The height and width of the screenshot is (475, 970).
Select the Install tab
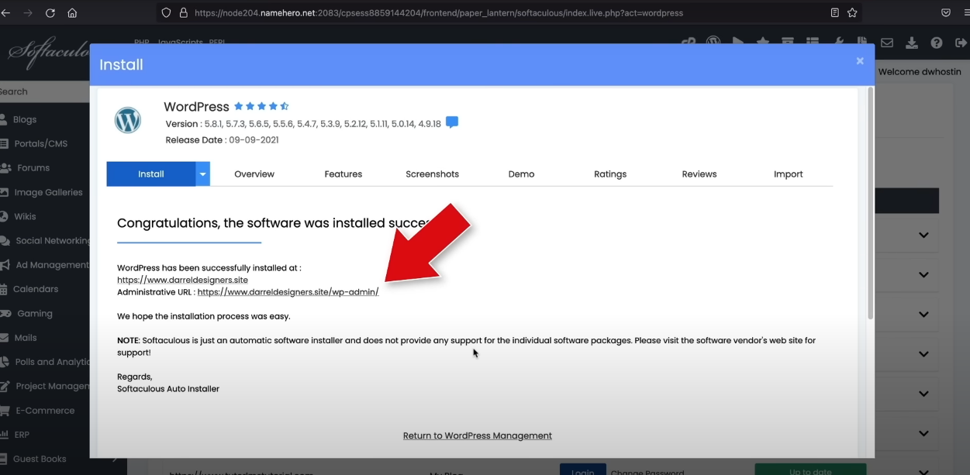(151, 174)
